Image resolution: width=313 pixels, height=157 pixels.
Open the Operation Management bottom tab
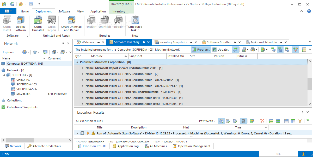(192, 146)
